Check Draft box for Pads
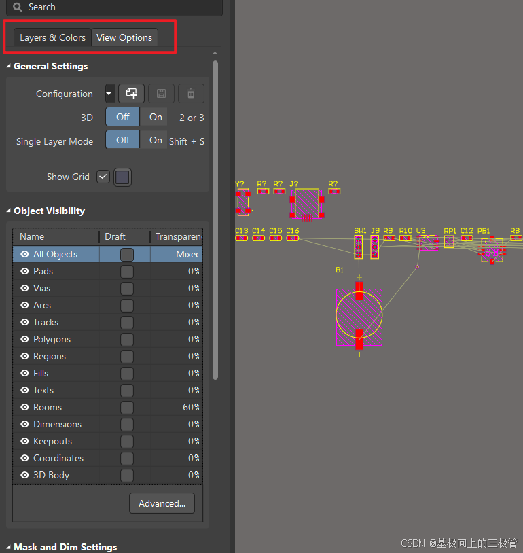This screenshot has height=553, width=523. 127,272
